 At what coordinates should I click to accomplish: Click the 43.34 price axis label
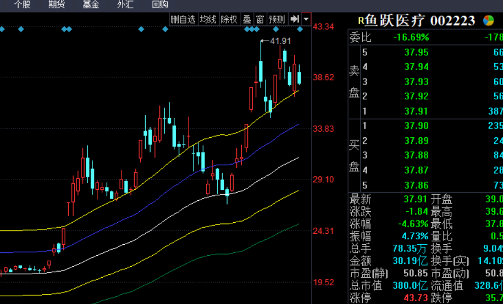click(x=323, y=26)
